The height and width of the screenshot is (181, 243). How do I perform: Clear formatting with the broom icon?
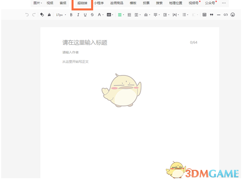[49, 15]
